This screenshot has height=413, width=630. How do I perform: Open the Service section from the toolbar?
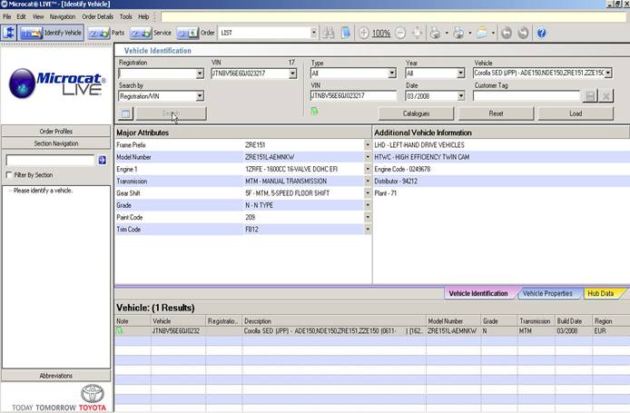[x=151, y=33]
